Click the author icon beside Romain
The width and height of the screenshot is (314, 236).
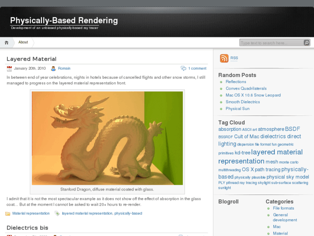pyautogui.click(x=53, y=68)
